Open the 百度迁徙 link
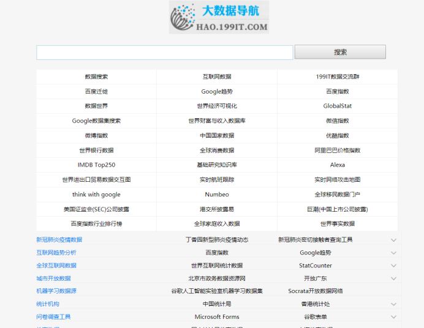The image size is (424, 328). [96, 92]
